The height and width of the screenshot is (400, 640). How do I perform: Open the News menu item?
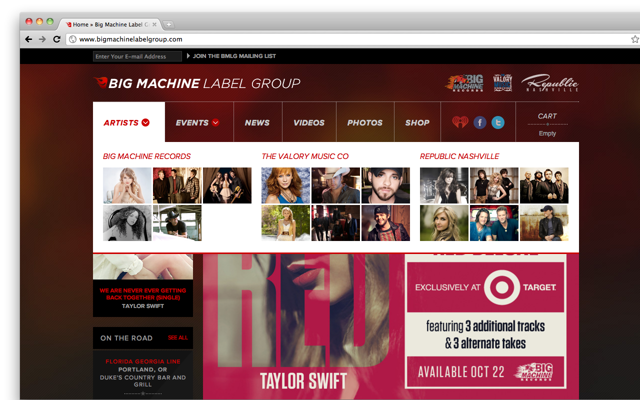coord(257,122)
